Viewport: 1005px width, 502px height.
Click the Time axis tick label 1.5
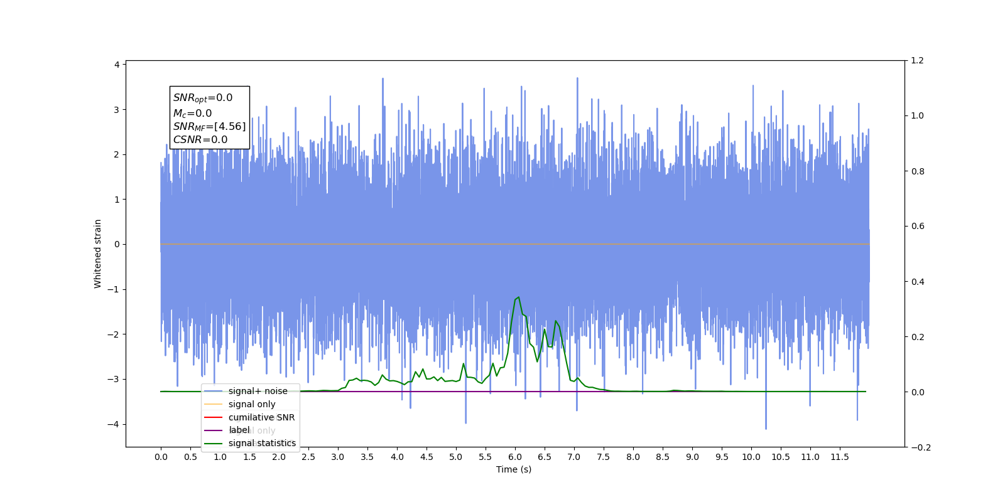click(249, 457)
